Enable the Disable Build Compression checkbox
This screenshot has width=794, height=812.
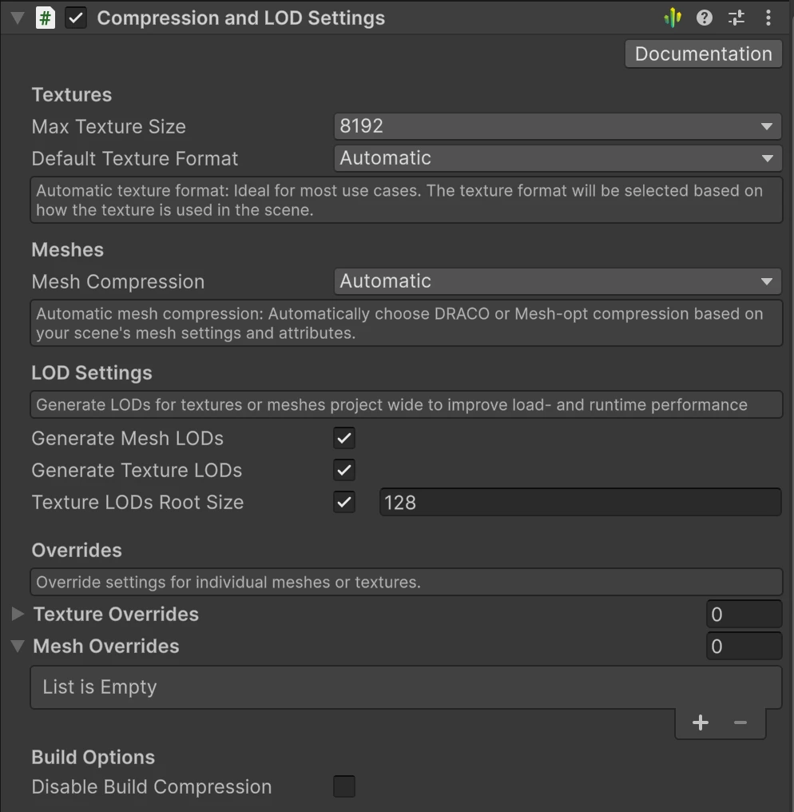coord(343,786)
